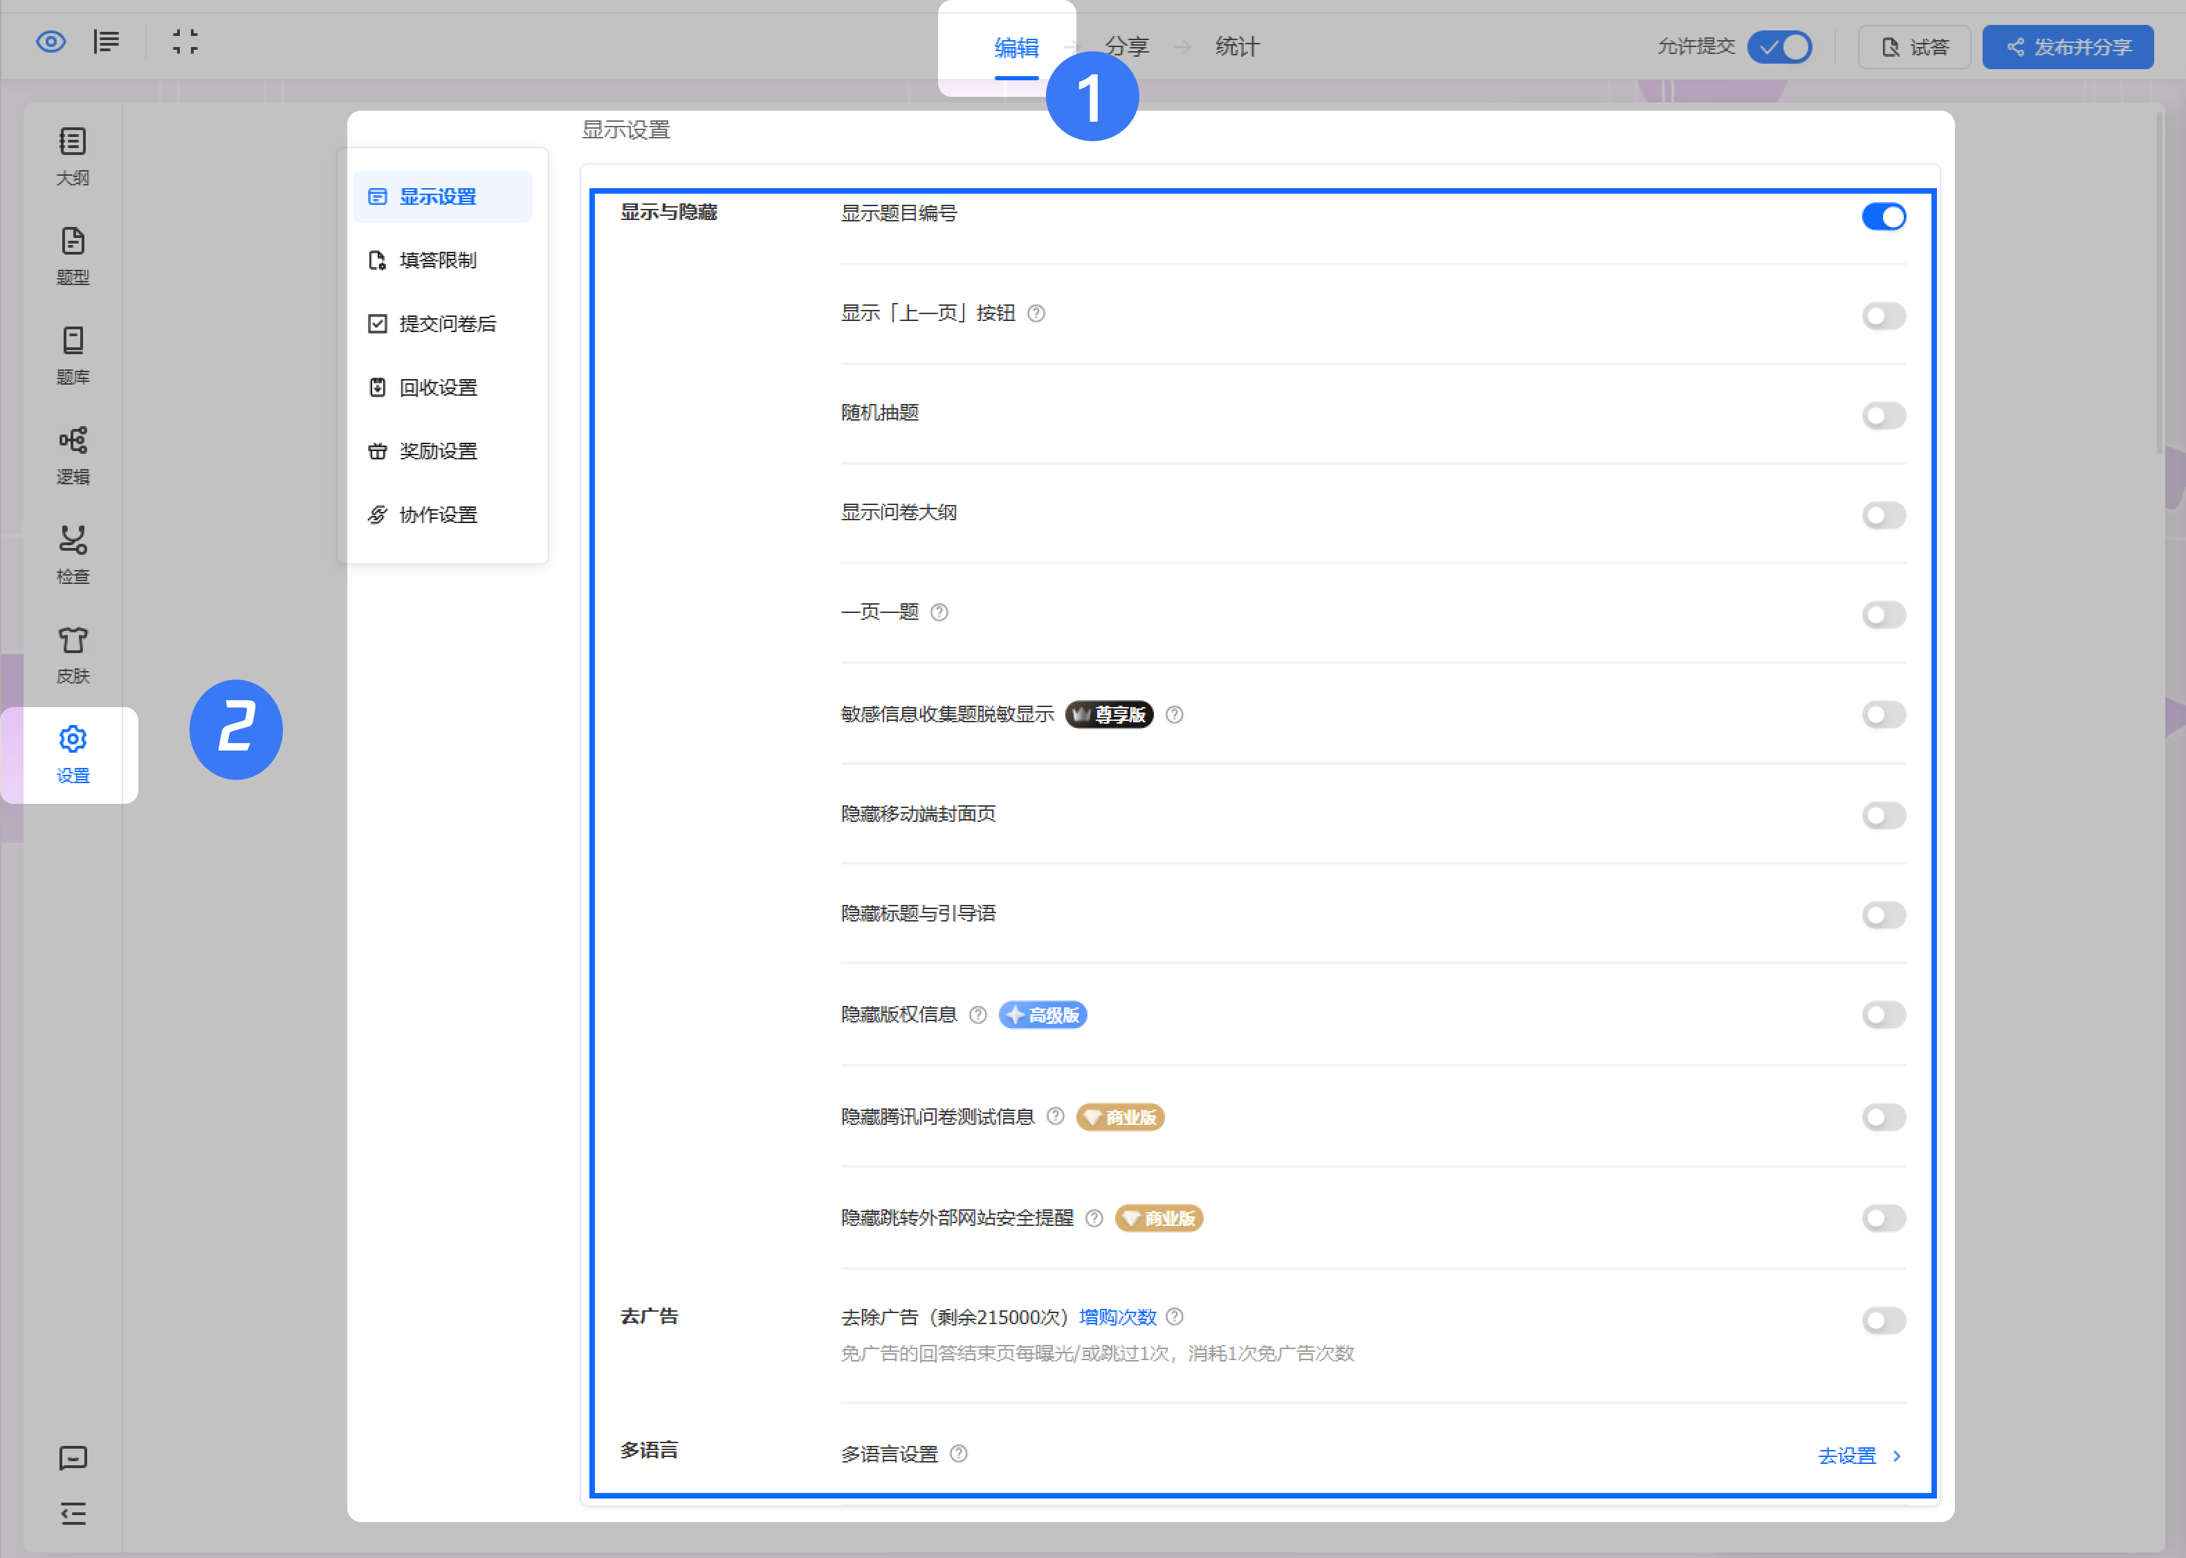Open the 逻辑 sidebar panel
Screen dimensions: 2186x1558
pos(73,457)
